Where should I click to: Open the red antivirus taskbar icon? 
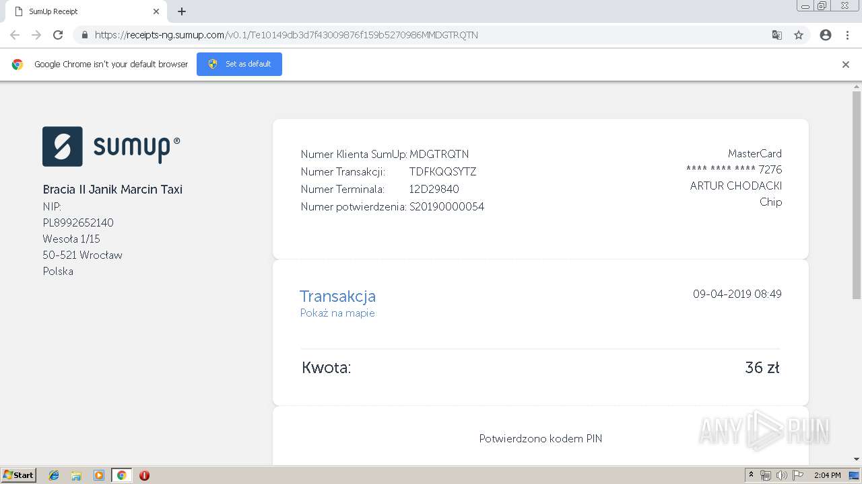144,475
